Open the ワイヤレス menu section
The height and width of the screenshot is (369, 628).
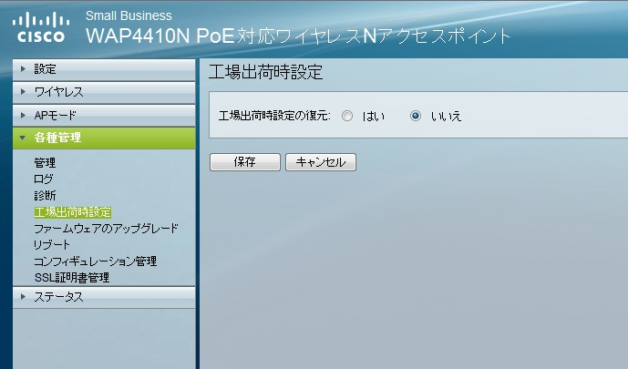[x=104, y=92]
